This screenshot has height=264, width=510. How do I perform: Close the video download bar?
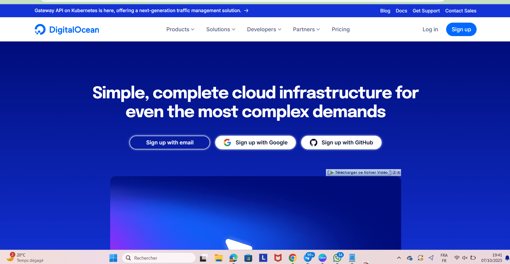coord(399,172)
